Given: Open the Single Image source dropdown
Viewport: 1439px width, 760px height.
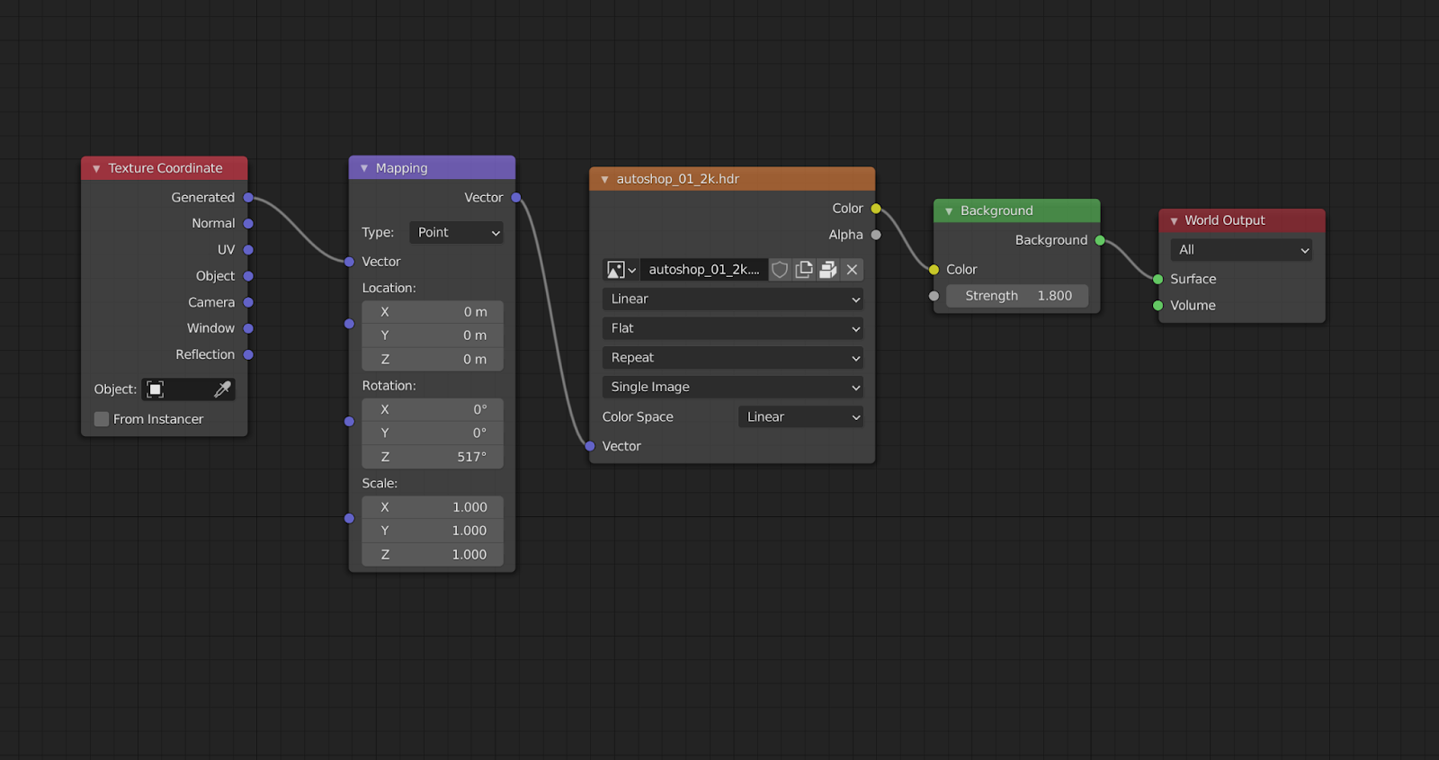Looking at the screenshot, I should [x=733, y=387].
